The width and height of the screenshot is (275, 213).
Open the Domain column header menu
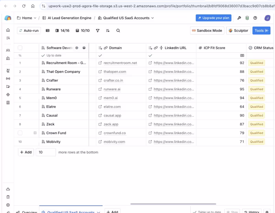pyautogui.click(x=121, y=48)
